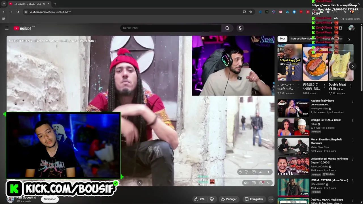Click the Partager share button
This screenshot has height=204, width=363.
tap(229, 199)
